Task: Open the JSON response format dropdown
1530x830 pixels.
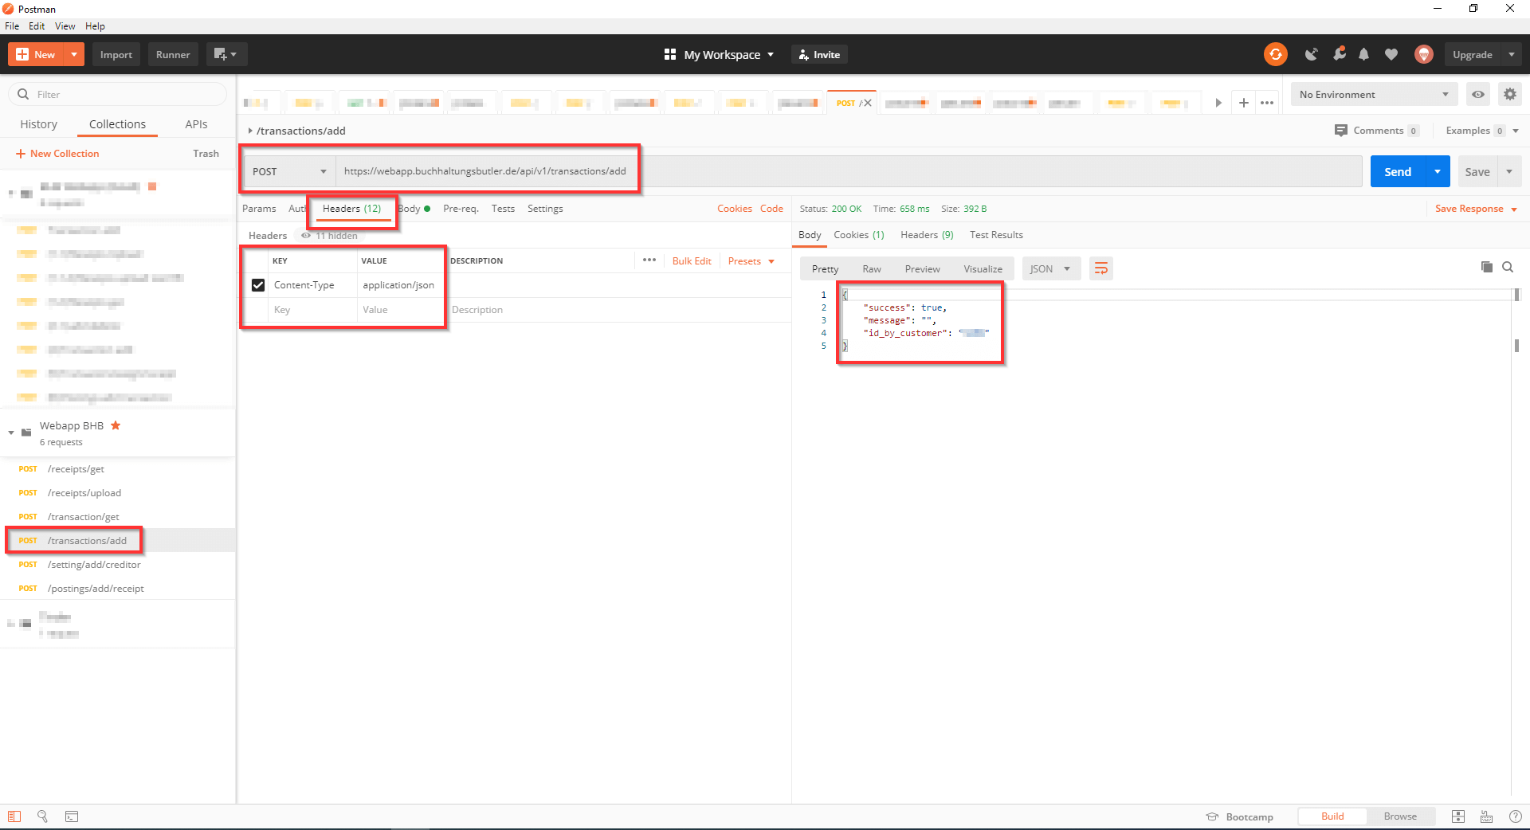Action: (1050, 268)
